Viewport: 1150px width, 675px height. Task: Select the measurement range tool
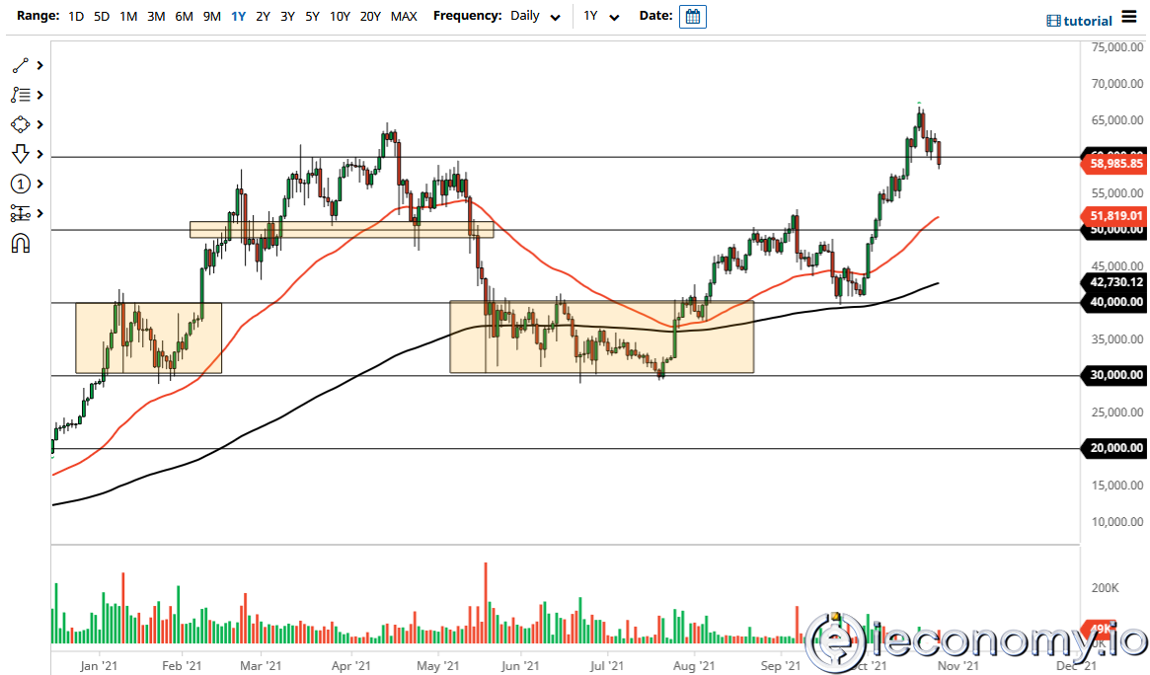point(20,213)
